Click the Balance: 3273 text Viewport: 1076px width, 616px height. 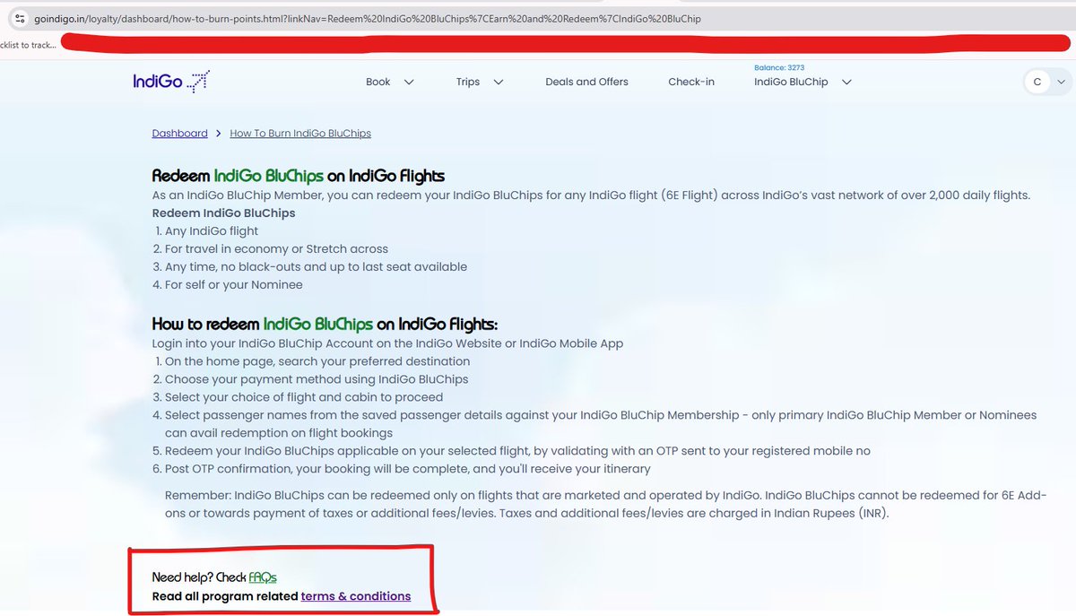coord(779,67)
